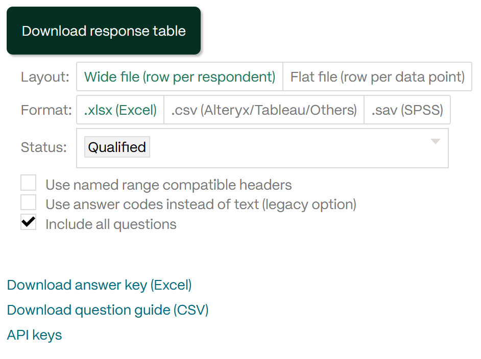
Task: Choose Flat file (row per data point)
Action: click(377, 76)
